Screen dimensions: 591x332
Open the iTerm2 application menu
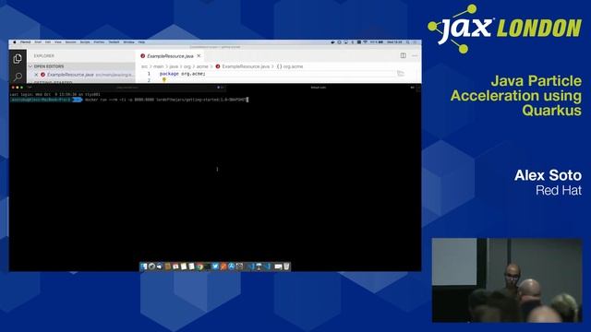[26, 42]
